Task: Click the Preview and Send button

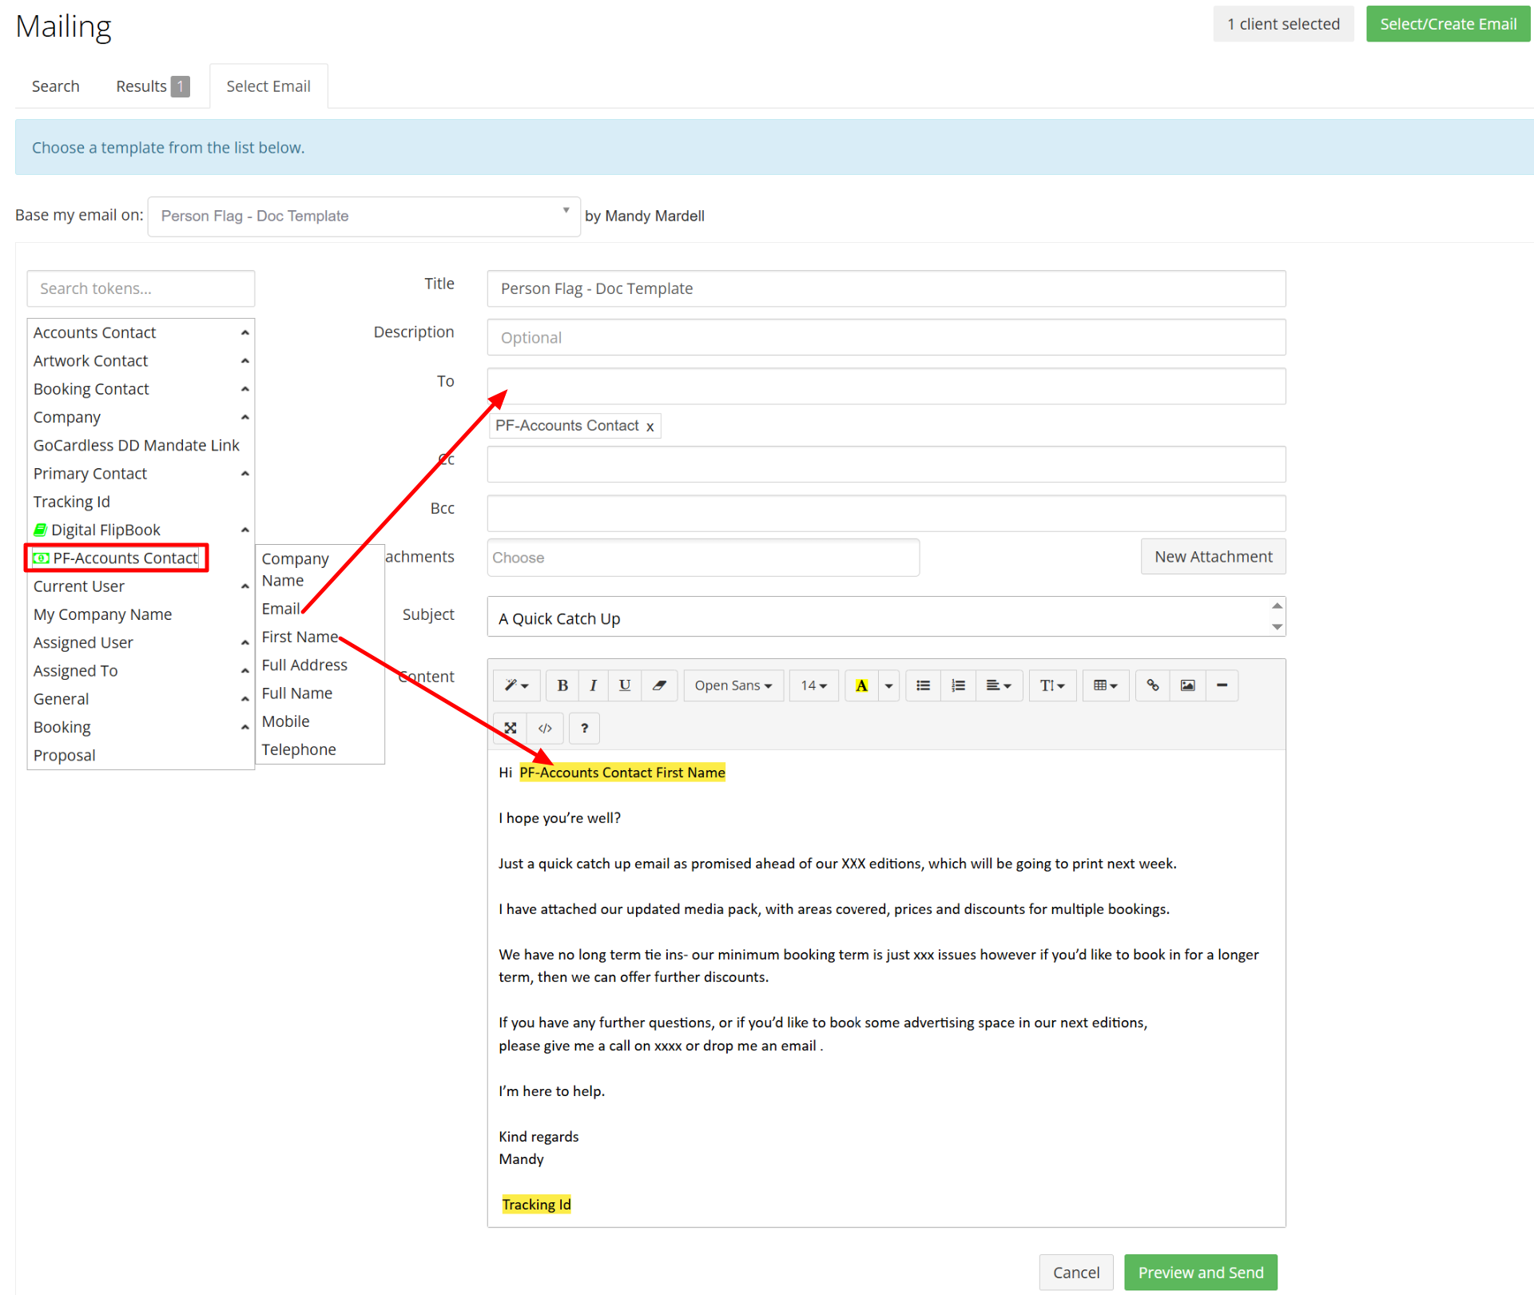Action: tap(1201, 1272)
